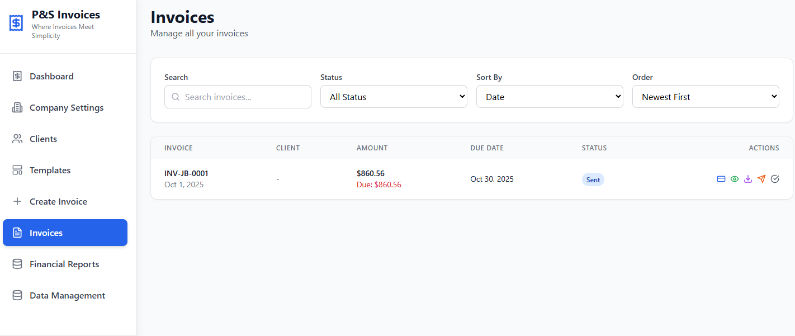The width and height of the screenshot is (795, 336).
Task: Click the Sent status badge
Action: 593,179
